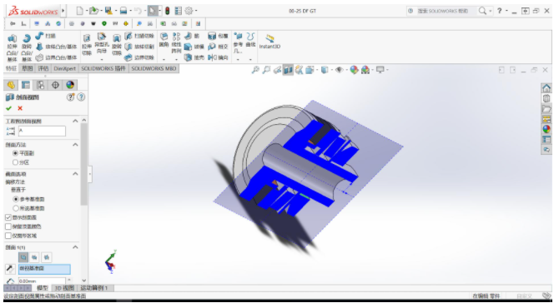Image resolution: width=554 pixels, height=308 pixels.
Task: Open the Options gear icon
Action: [189, 11]
